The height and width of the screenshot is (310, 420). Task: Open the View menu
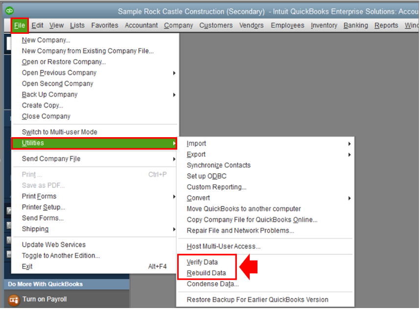(56, 25)
